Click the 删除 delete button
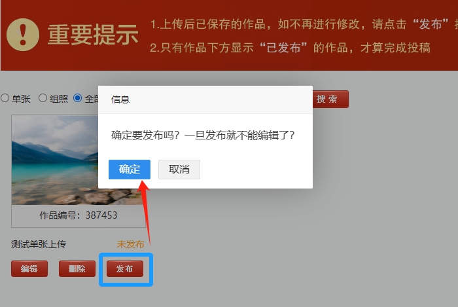Screen dimensions: 458x307 [x=77, y=269]
